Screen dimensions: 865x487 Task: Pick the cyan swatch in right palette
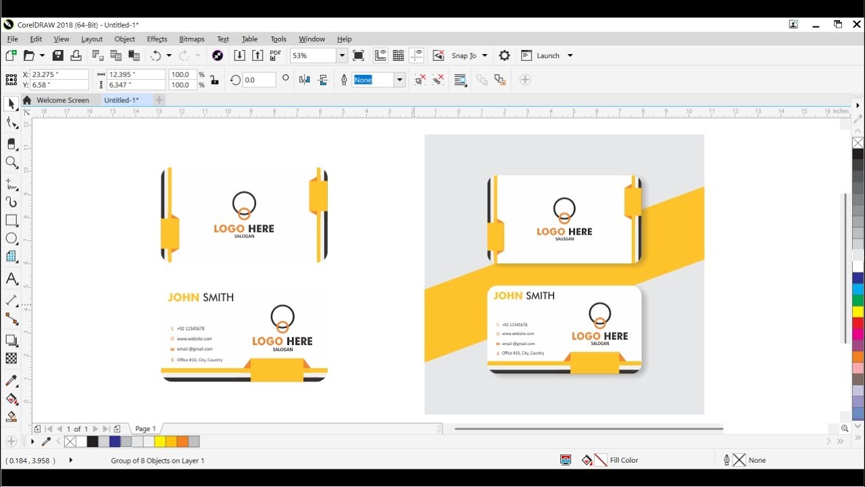[858, 289]
